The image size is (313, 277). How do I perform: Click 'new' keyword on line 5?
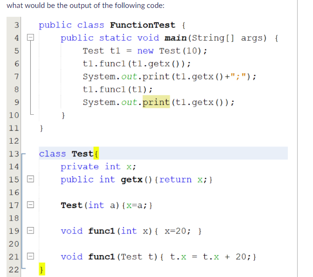[x=146, y=51]
